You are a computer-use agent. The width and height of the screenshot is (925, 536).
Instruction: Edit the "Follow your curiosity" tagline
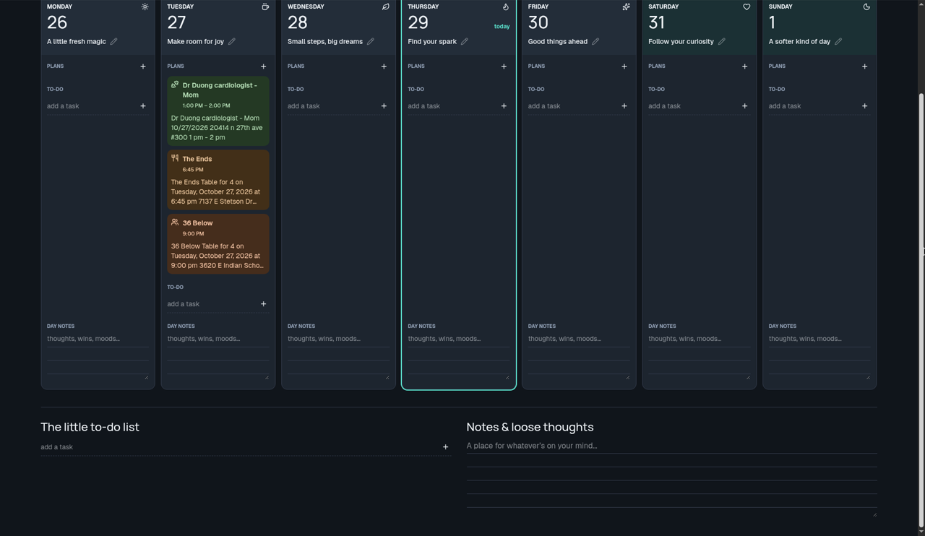722,41
